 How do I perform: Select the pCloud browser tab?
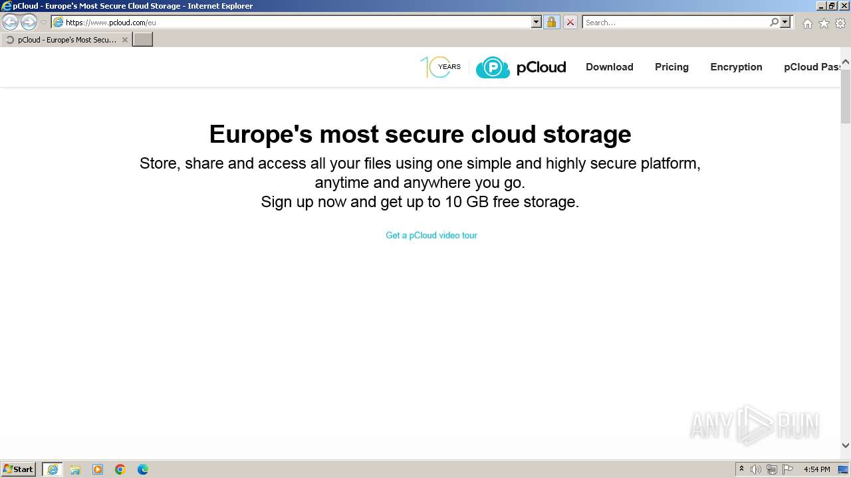[x=65, y=40]
